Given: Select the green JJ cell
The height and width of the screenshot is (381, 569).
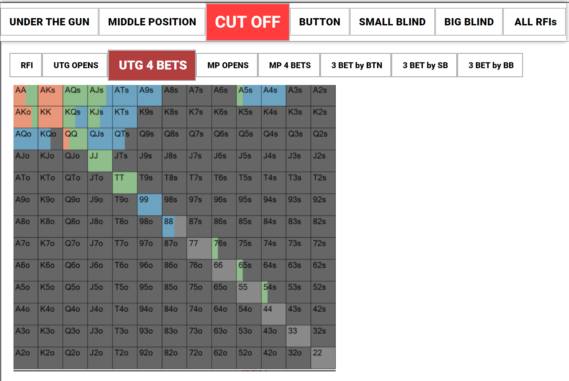Looking at the screenshot, I should point(100,161).
